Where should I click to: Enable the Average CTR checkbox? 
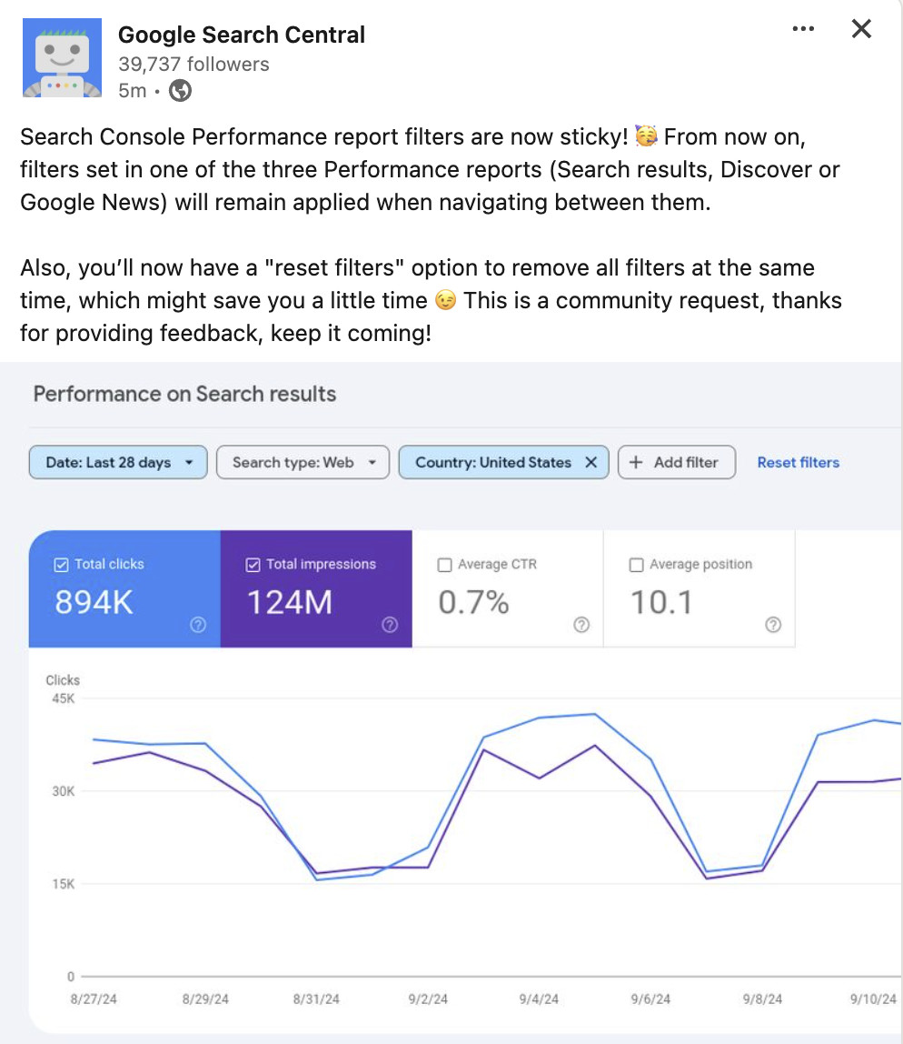(444, 564)
